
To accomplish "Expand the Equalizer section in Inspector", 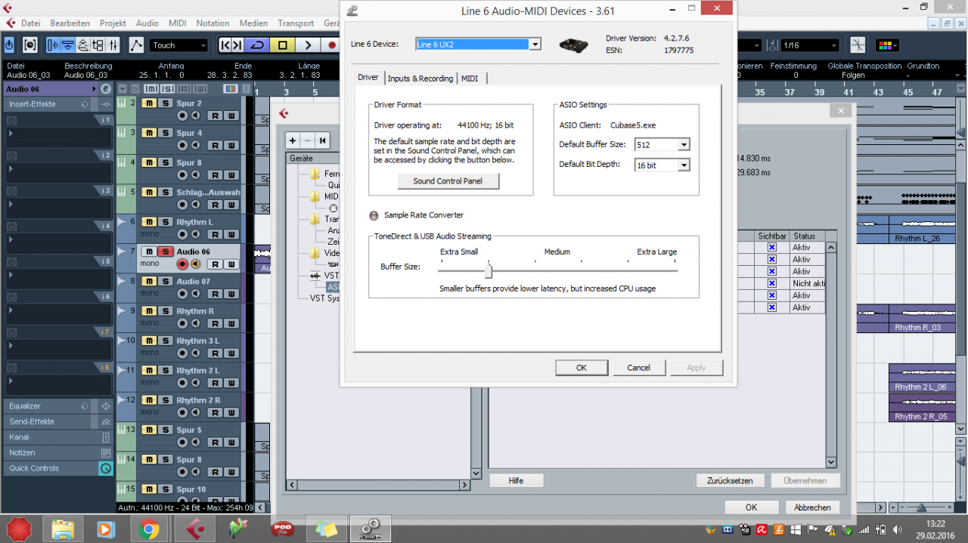I will 57,406.
